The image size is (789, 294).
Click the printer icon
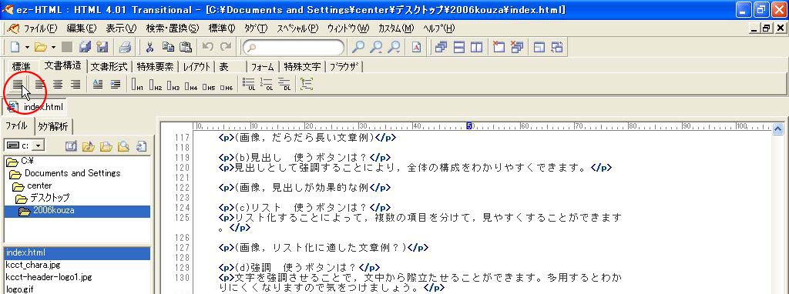pyautogui.click(x=125, y=47)
